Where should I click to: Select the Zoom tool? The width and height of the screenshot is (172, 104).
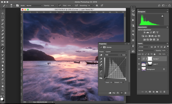coord(2,90)
